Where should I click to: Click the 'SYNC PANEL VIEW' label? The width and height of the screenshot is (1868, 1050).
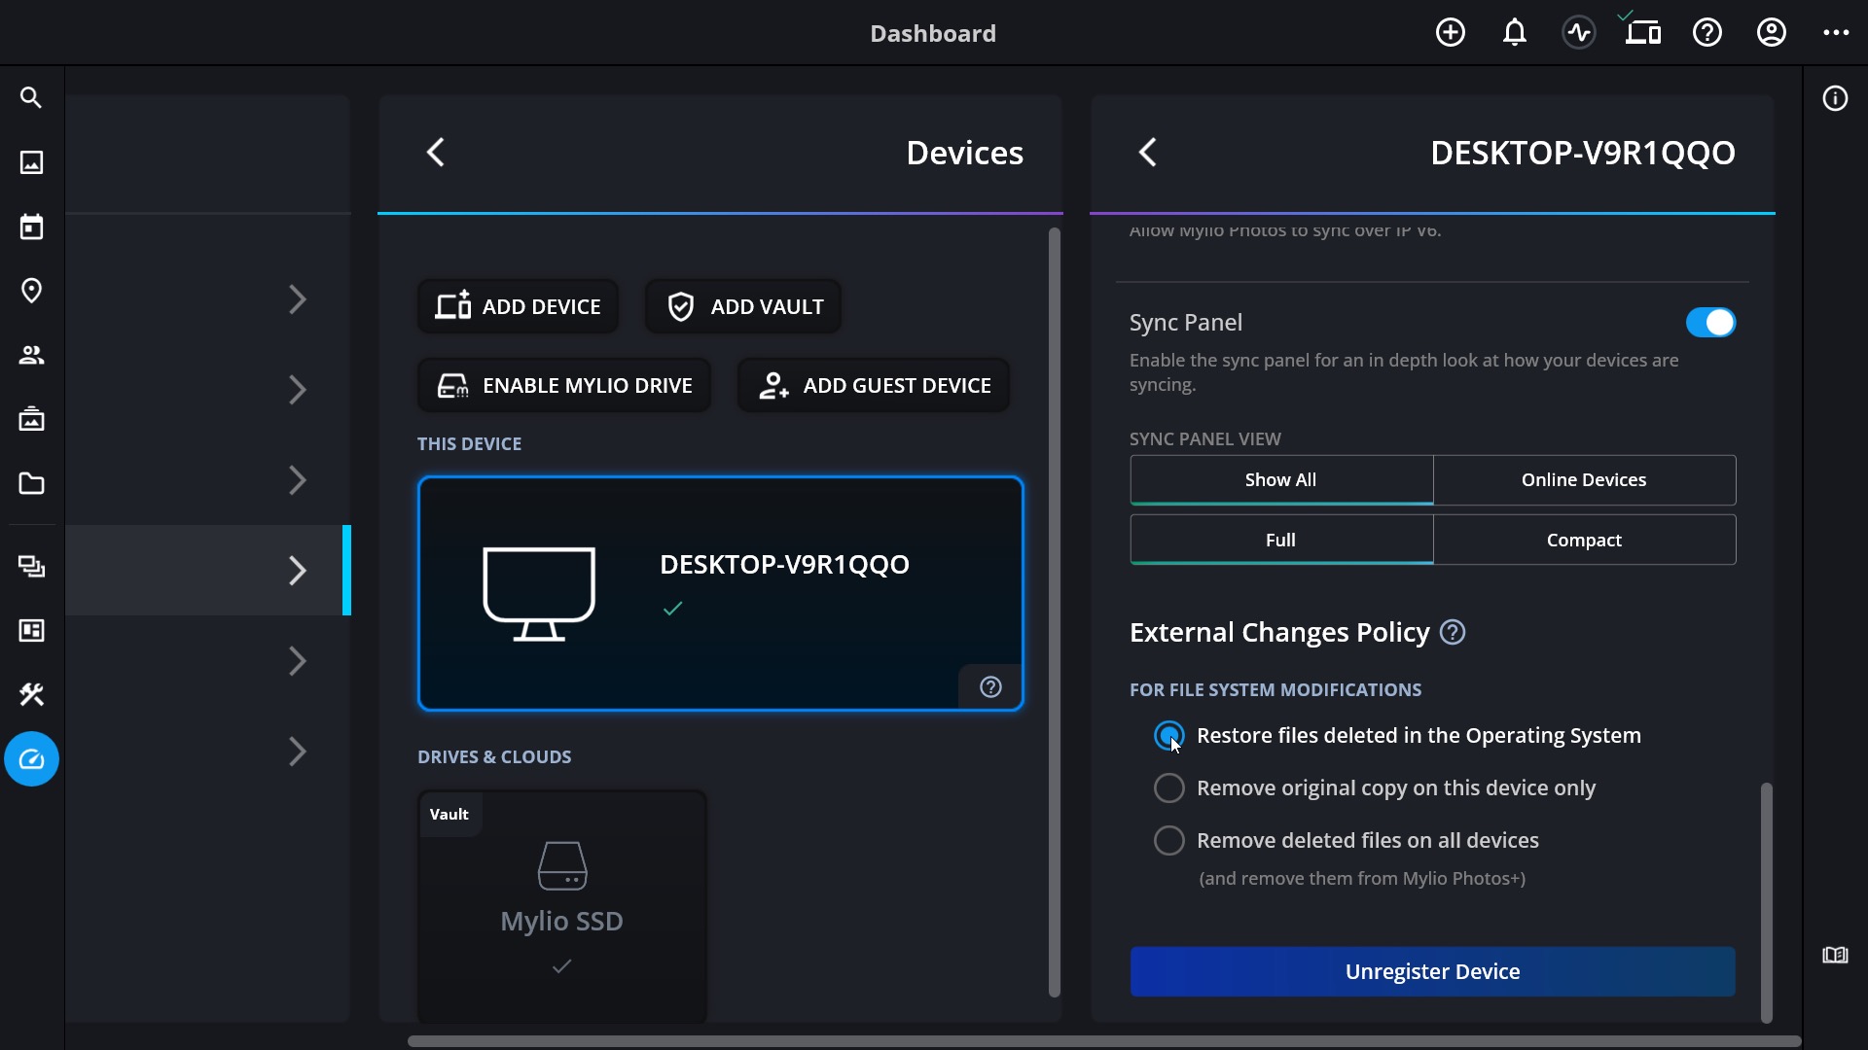pos(1205,439)
